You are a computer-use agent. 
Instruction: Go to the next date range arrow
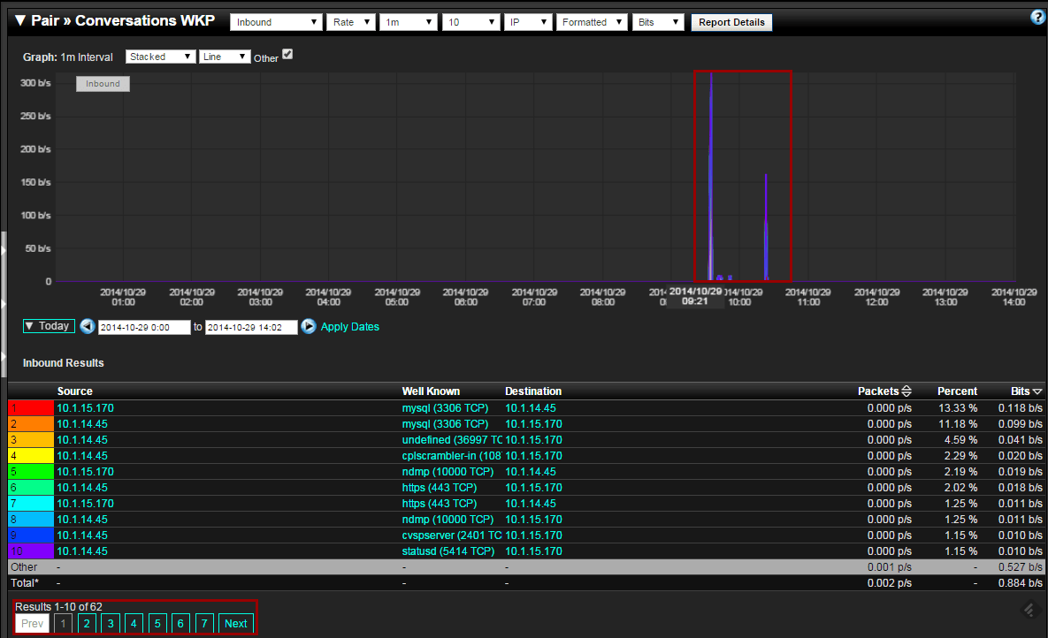(308, 326)
